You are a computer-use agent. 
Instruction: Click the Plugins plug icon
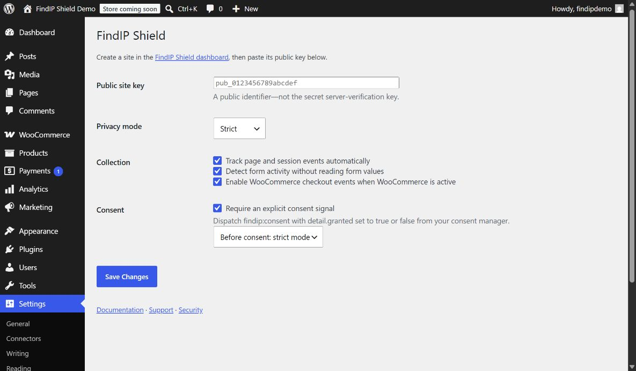tap(9, 249)
